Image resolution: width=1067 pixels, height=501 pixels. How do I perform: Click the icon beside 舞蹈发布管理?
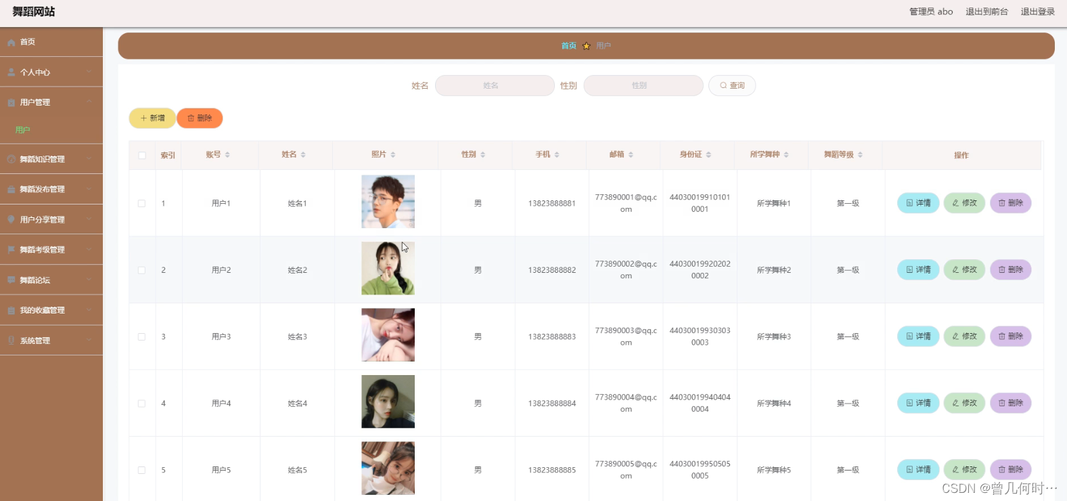(12, 190)
